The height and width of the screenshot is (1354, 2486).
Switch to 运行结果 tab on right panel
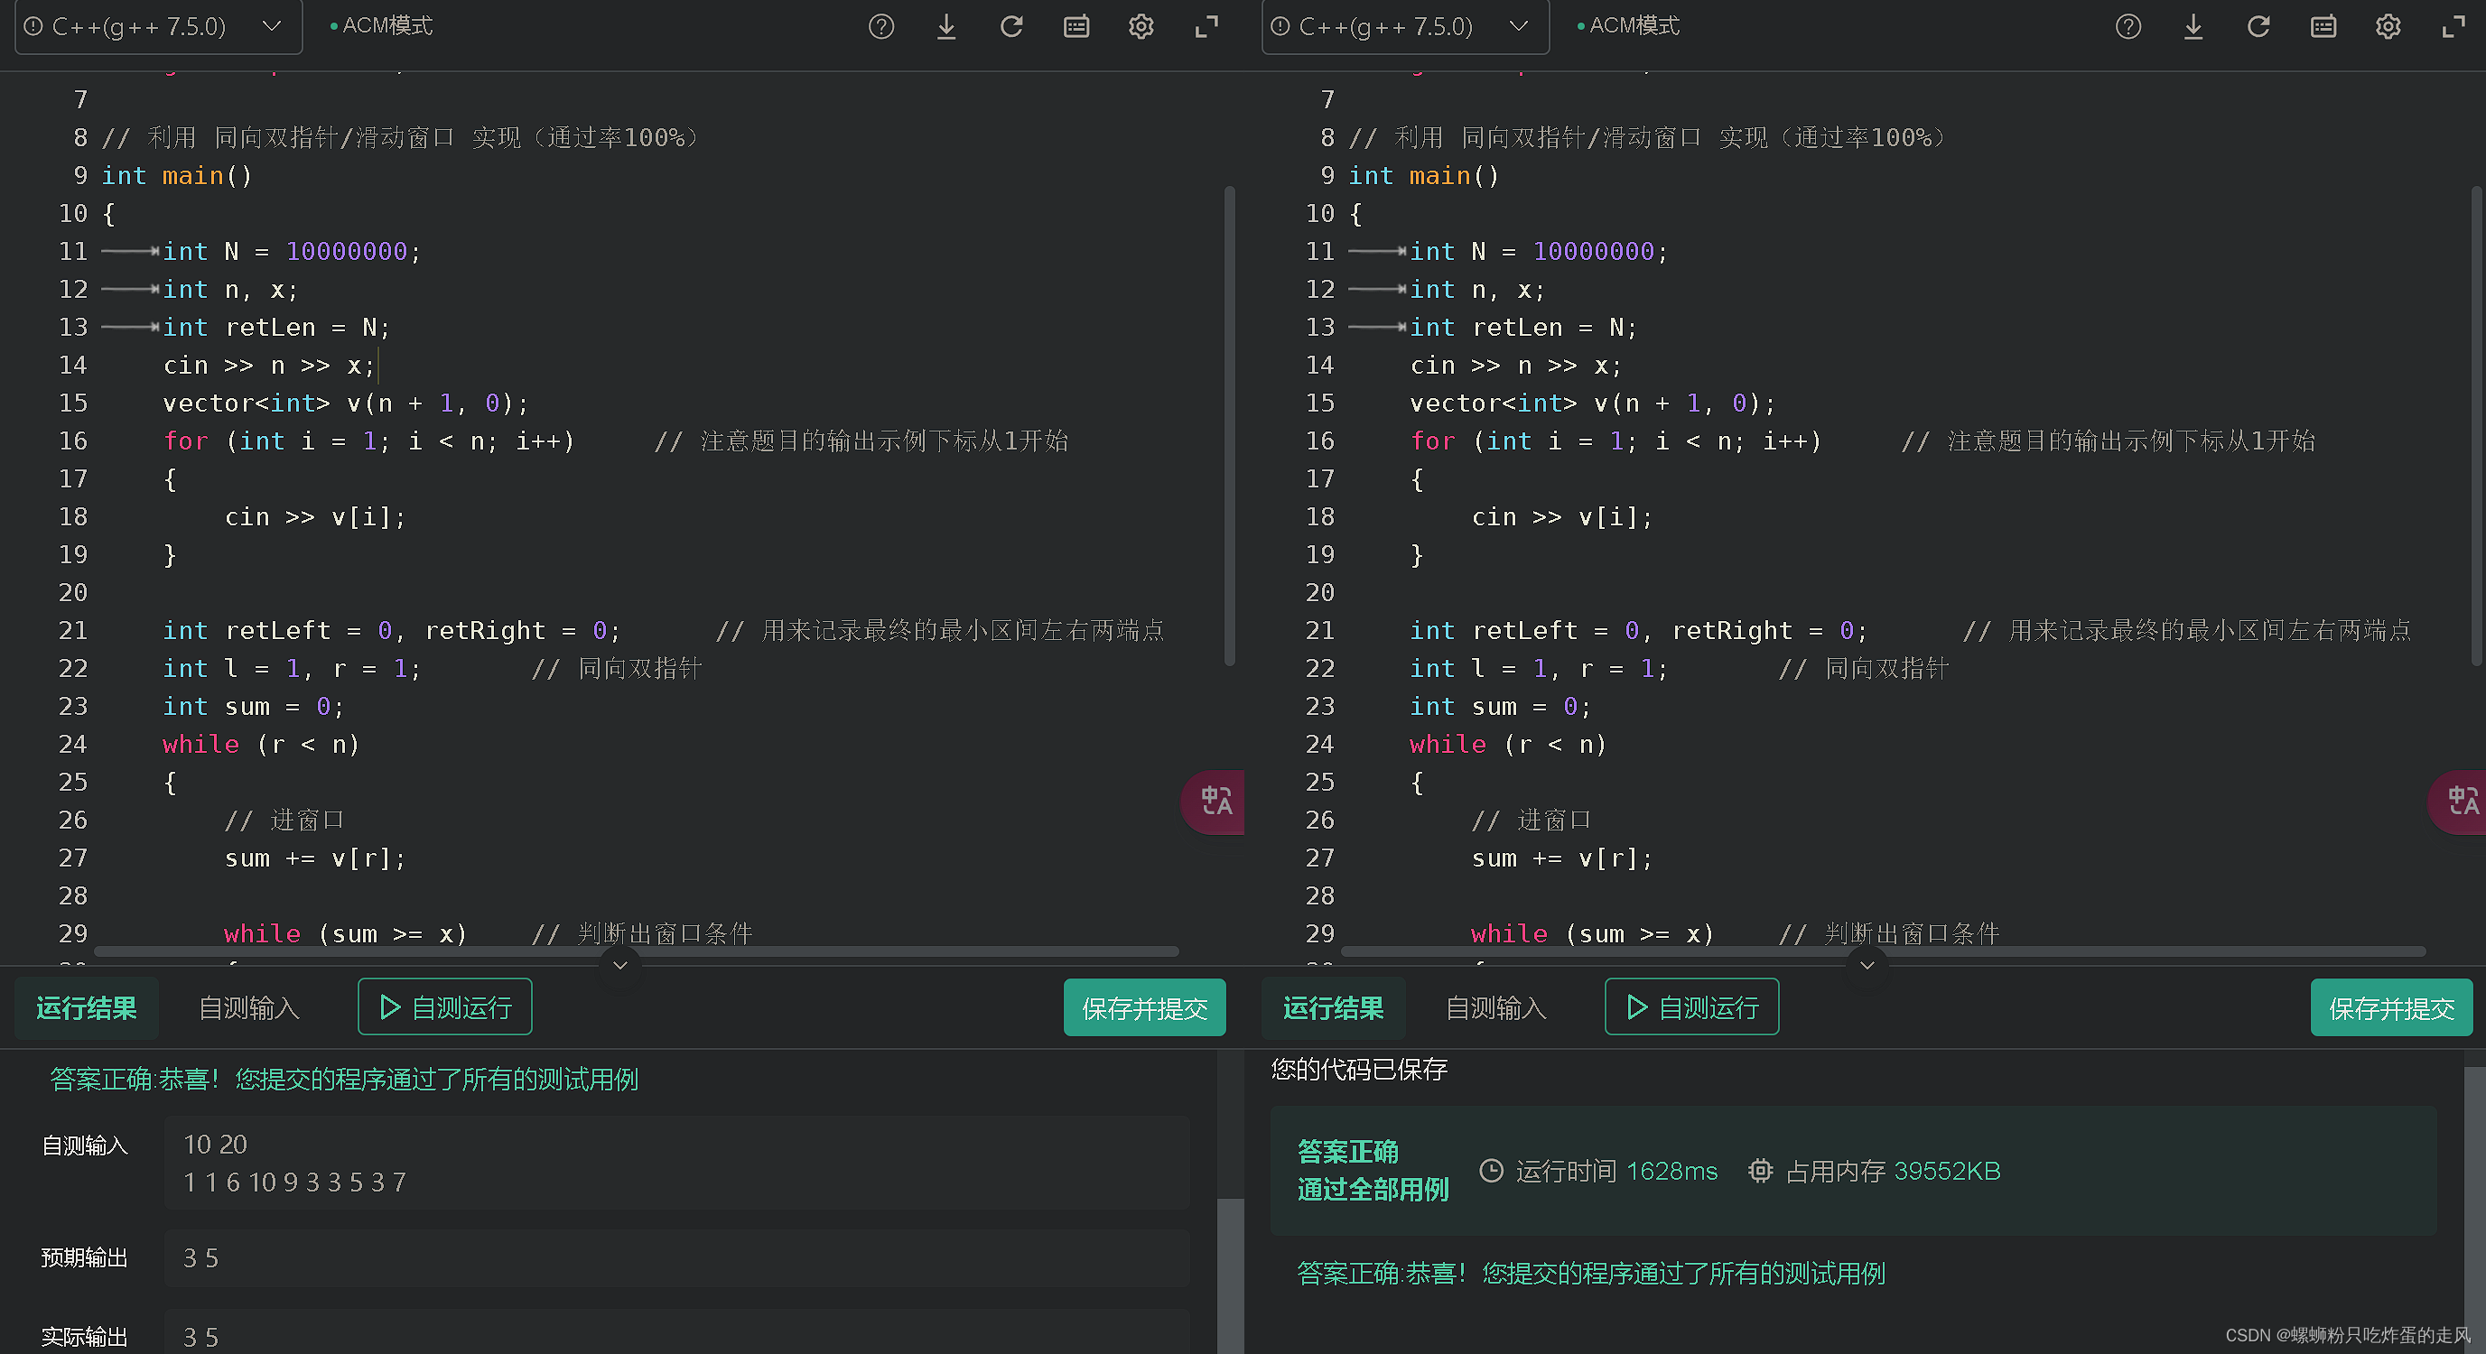(x=1334, y=1007)
